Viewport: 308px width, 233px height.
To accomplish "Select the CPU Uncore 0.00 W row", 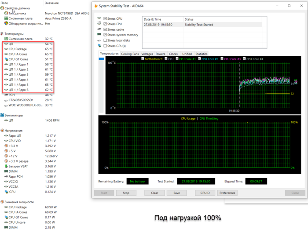I will coord(29,222).
